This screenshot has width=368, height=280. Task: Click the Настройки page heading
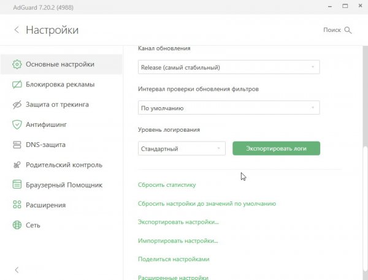click(x=52, y=30)
